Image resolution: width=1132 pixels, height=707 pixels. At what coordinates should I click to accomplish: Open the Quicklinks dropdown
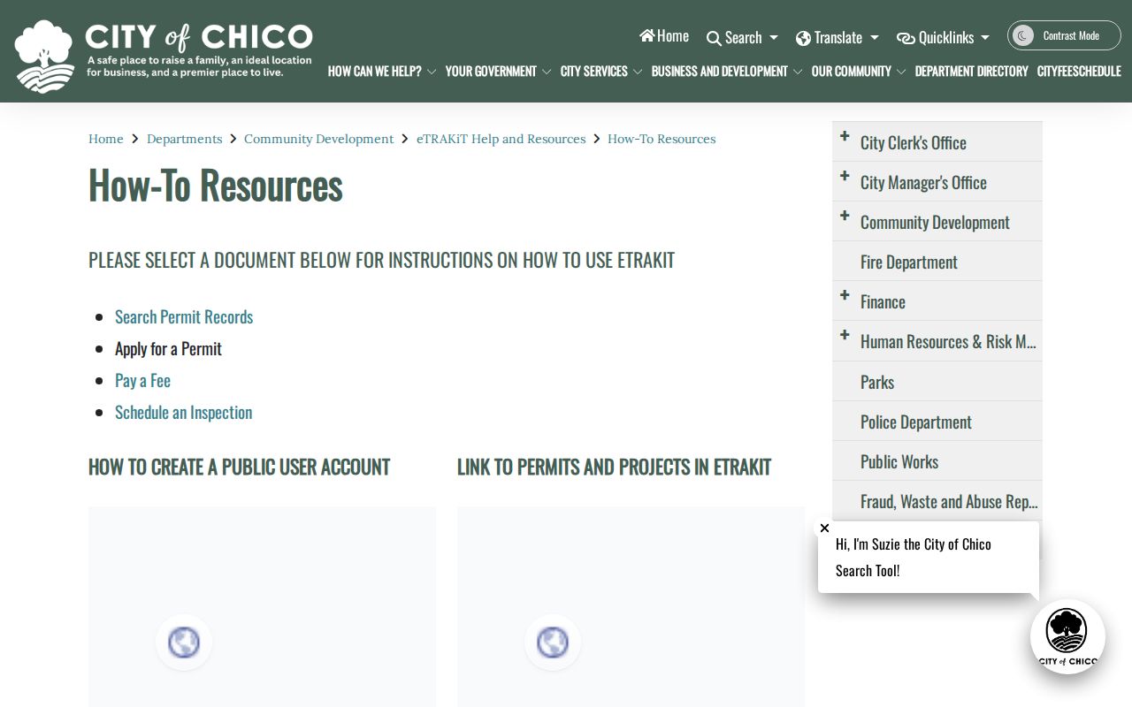pos(944,38)
